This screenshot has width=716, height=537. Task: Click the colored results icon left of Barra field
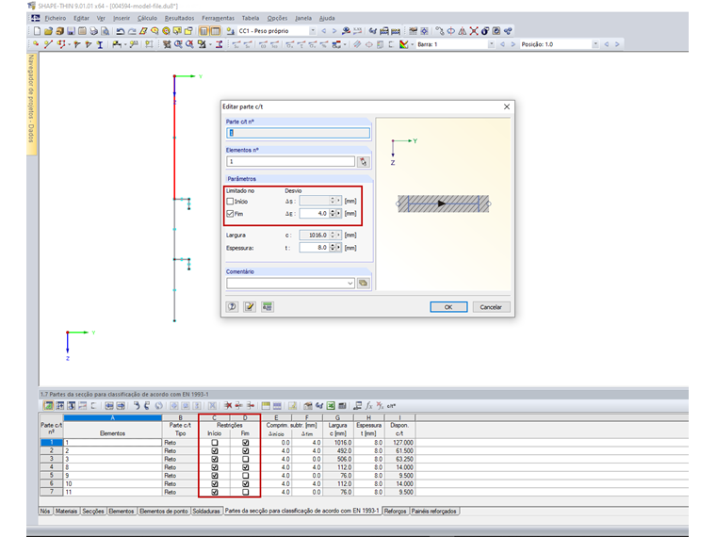coord(403,44)
